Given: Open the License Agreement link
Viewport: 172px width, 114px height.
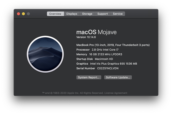Looking at the screenshot, I should 116,93.
